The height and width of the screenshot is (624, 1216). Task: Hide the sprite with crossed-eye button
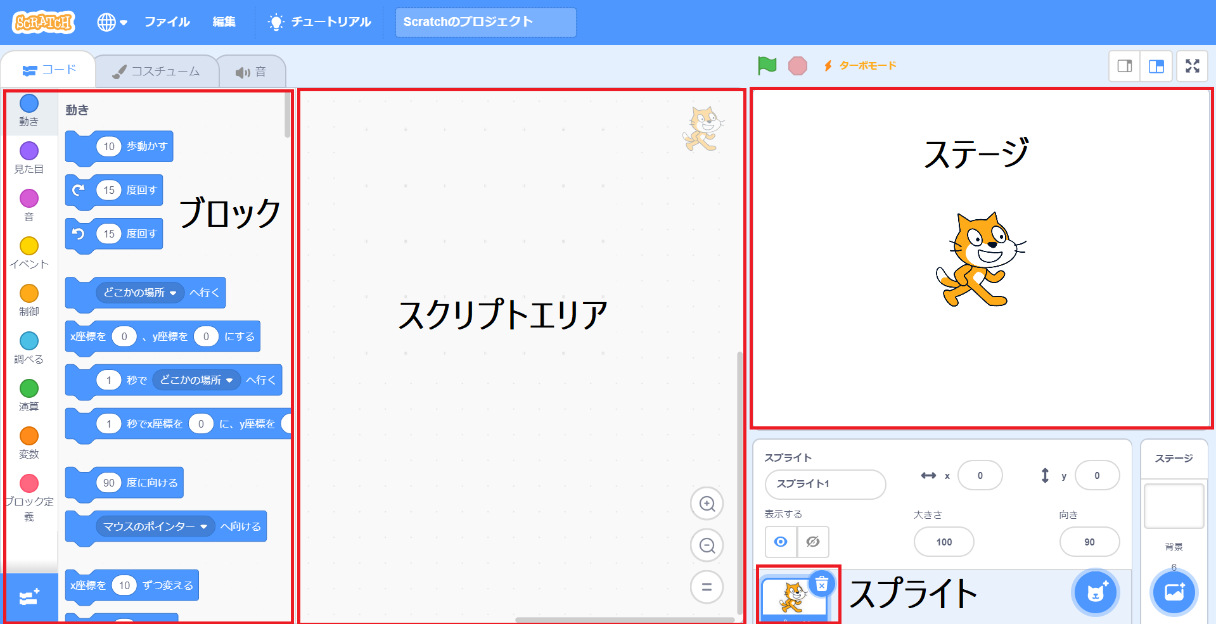[813, 542]
